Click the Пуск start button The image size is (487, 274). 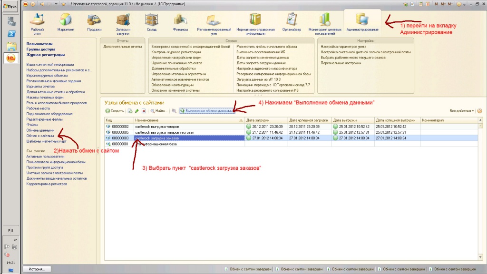(10, 6)
